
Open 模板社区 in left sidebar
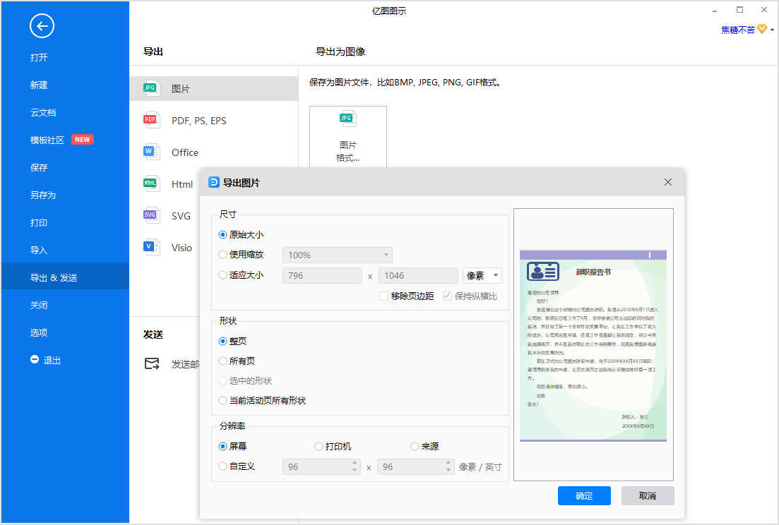47,140
